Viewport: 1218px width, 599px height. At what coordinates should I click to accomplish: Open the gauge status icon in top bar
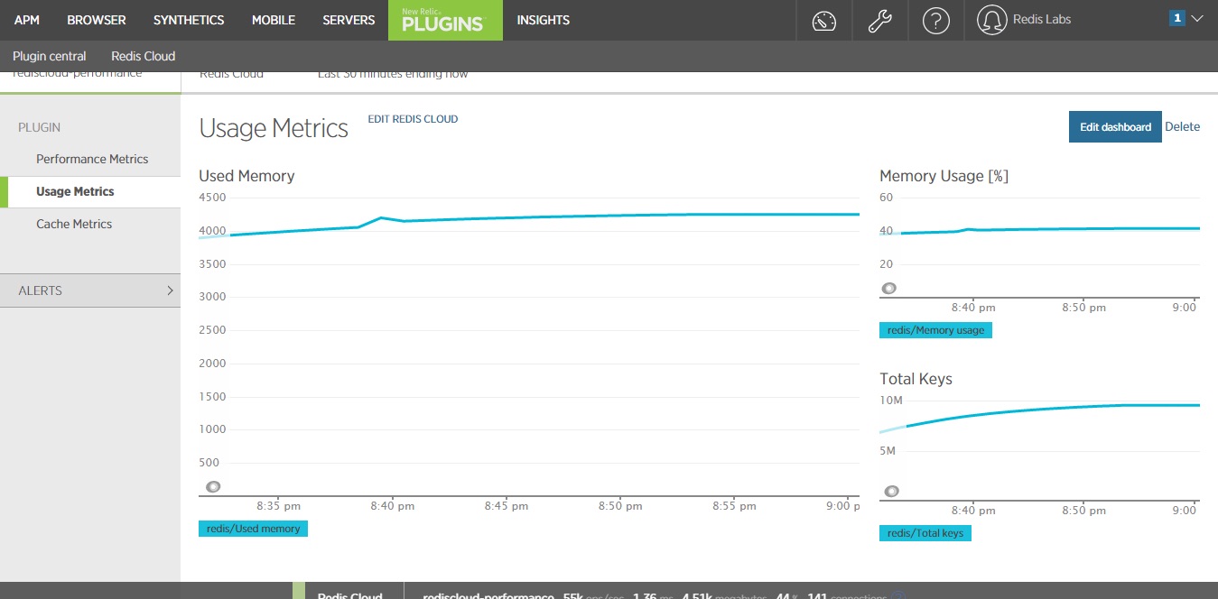point(824,21)
